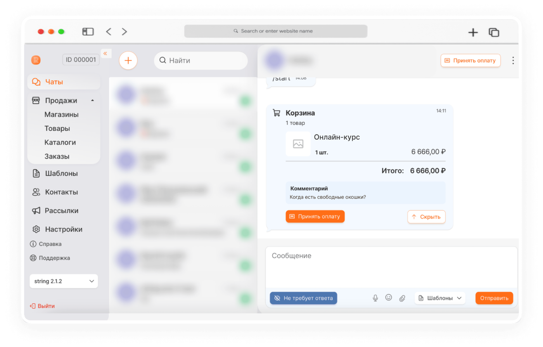
Task: Click the paperclip attachment icon
Action: point(402,298)
